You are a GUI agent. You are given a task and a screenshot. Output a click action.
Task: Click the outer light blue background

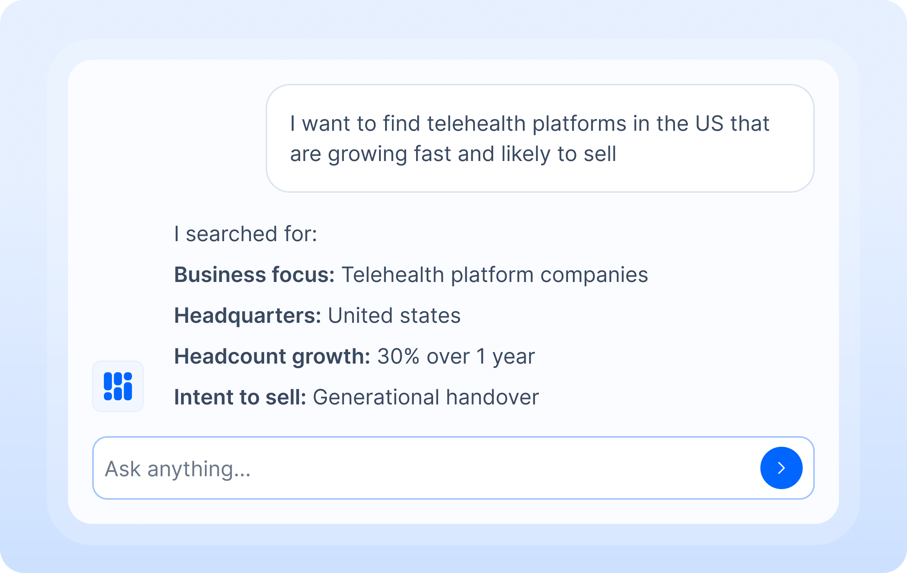[x=23, y=287]
